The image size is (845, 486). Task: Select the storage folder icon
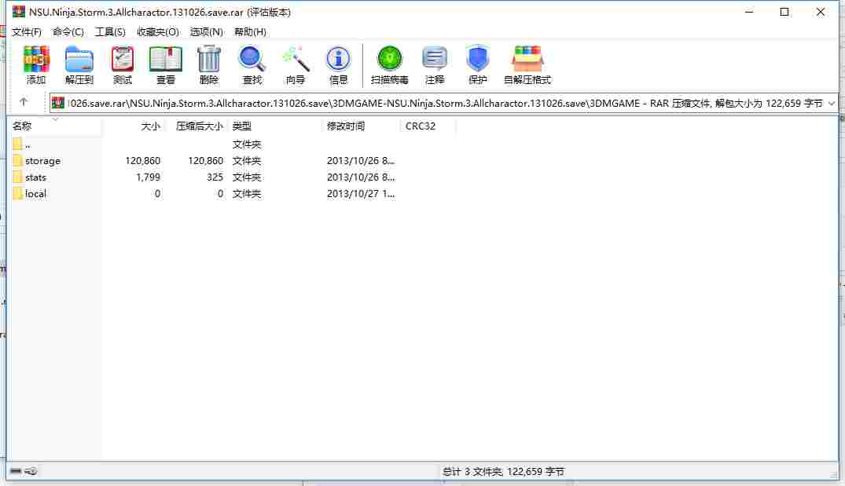[17, 160]
